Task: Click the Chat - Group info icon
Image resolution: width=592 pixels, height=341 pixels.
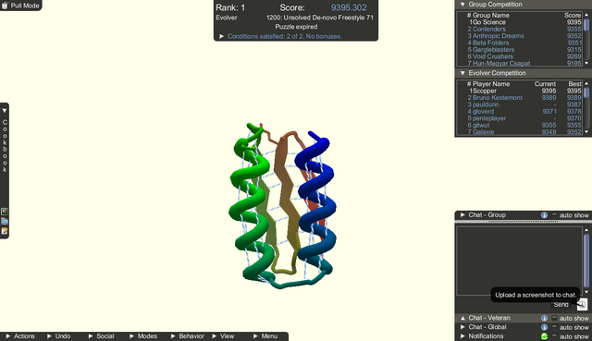Action: pos(544,215)
